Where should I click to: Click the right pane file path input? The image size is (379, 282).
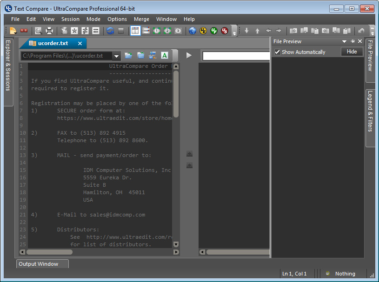(236, 56)
